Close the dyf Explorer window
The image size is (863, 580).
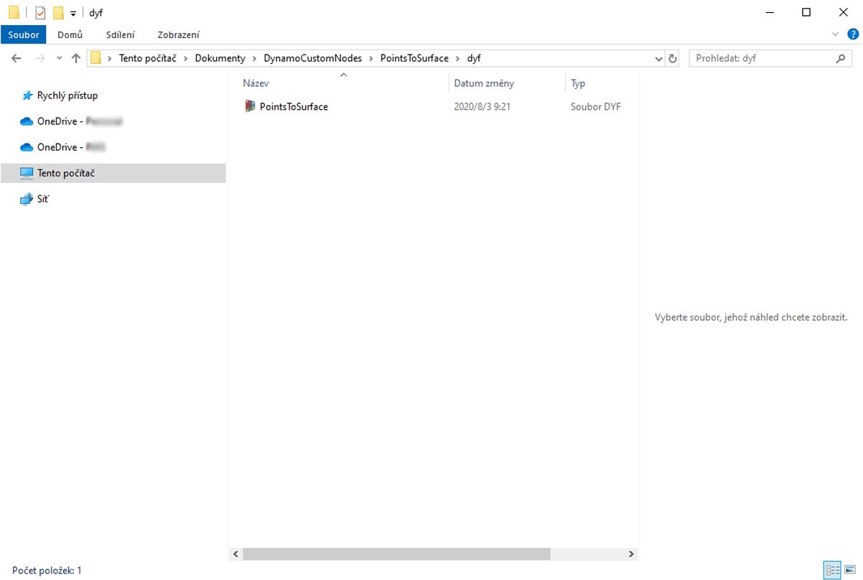point(844,12)
